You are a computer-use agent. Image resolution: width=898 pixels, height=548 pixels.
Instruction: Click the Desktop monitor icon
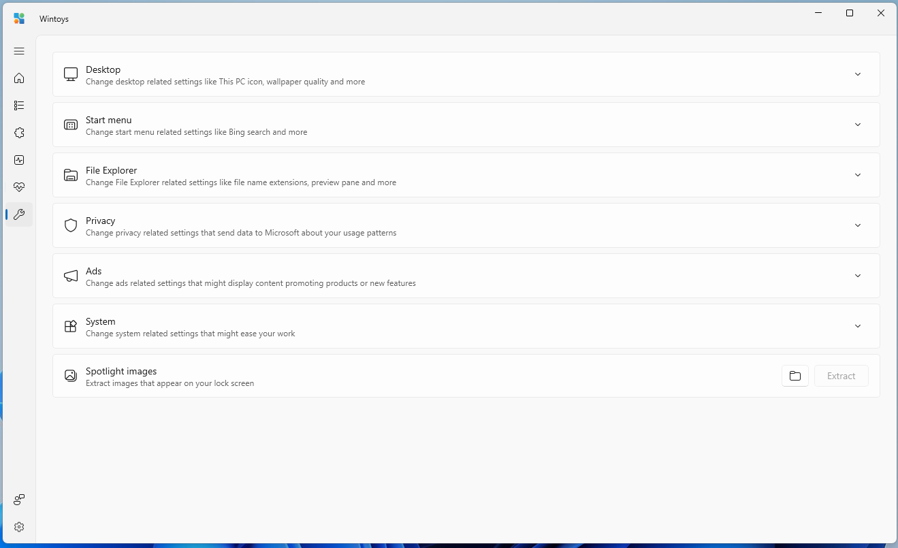click(x=71, y=74)
